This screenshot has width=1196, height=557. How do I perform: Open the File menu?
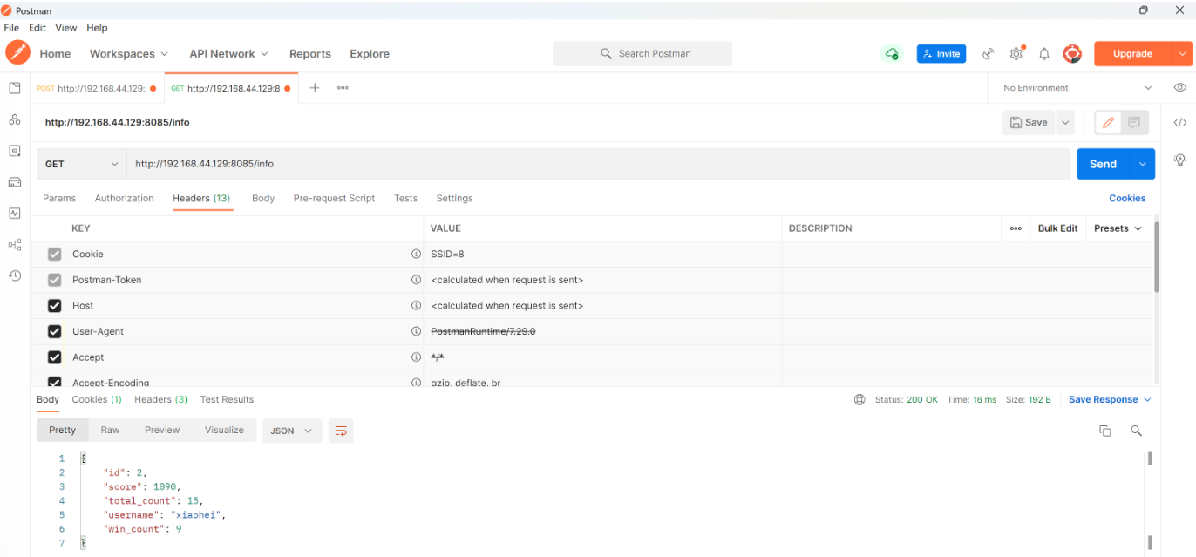coord(11,28)
